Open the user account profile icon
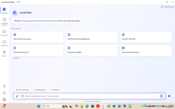The height and width of the screenshot is (109, 175). click(4, 99)
